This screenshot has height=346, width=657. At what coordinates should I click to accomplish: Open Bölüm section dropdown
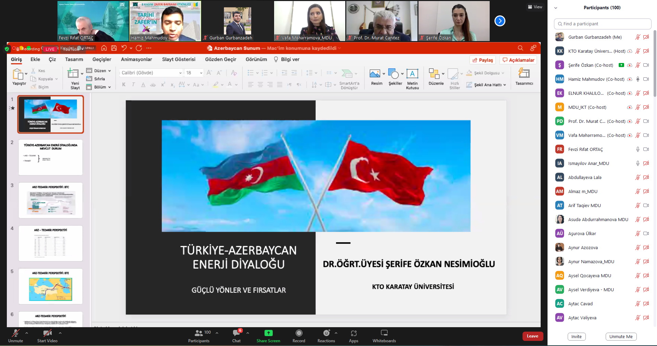pos(99,87)
